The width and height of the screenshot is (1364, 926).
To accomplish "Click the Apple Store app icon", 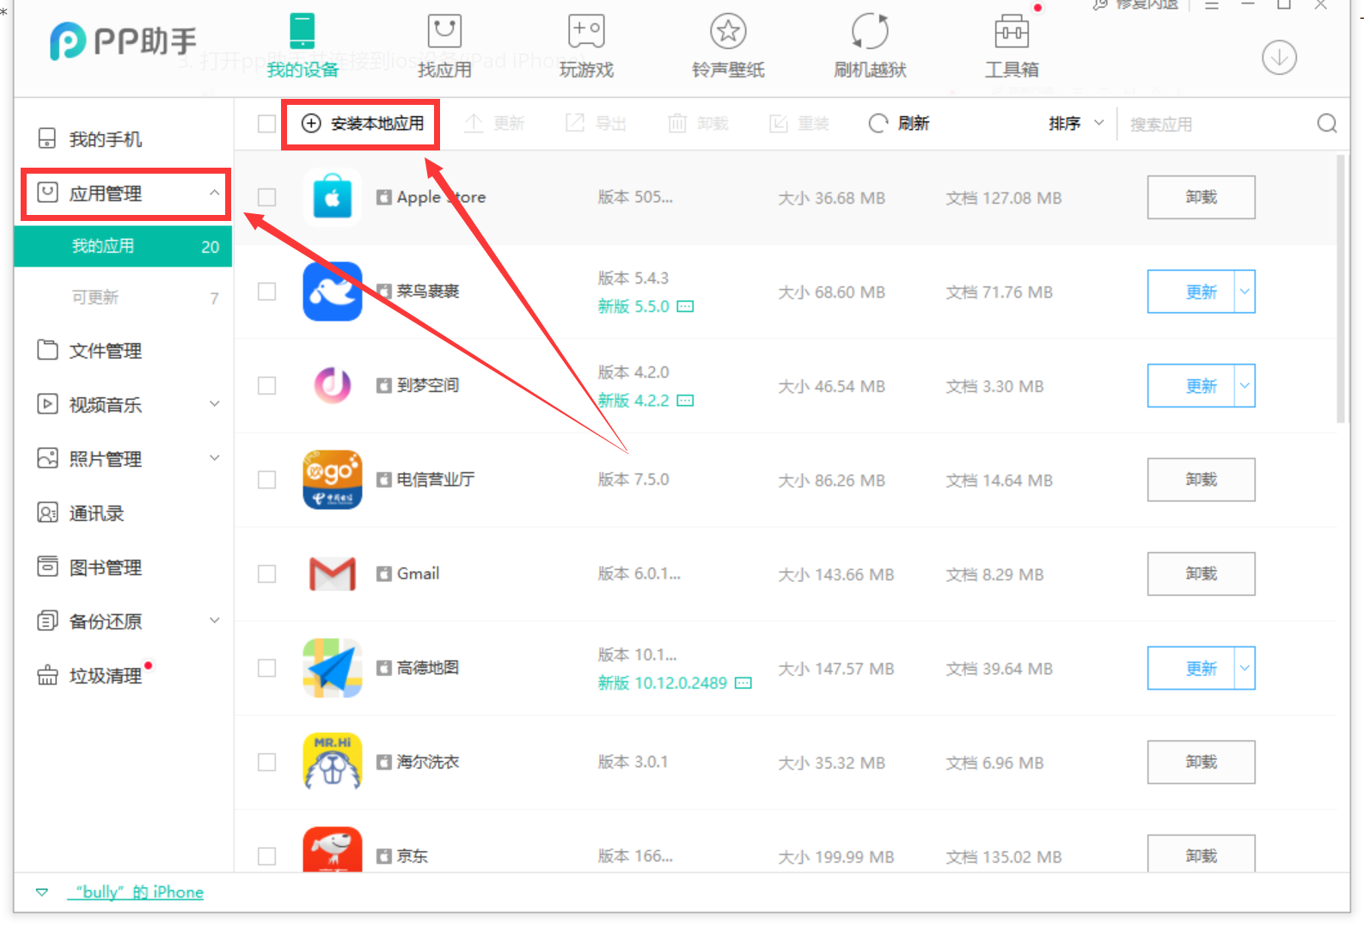I will pos(333,198).
